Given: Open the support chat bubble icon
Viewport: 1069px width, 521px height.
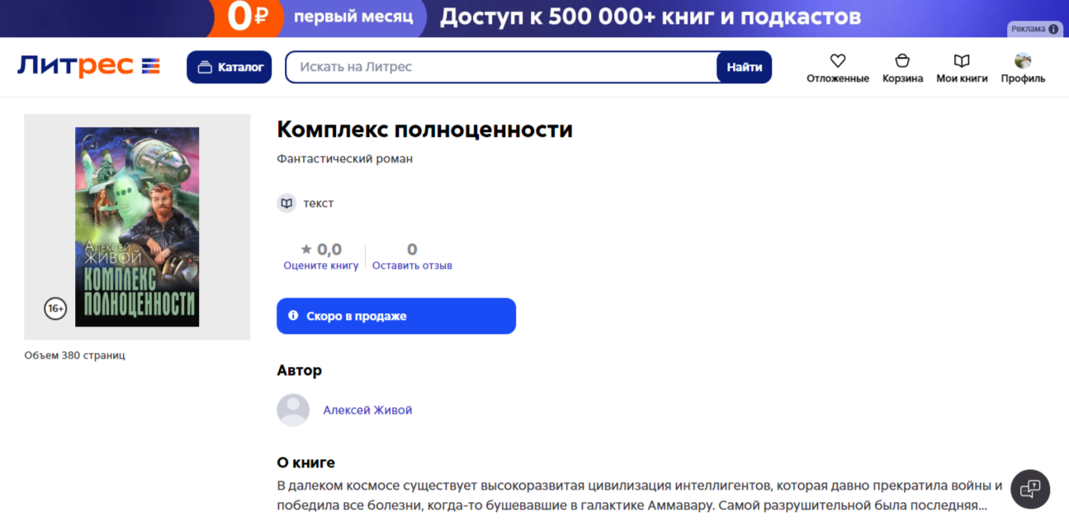Looking at the screenshot, I should click(1030, 489).
